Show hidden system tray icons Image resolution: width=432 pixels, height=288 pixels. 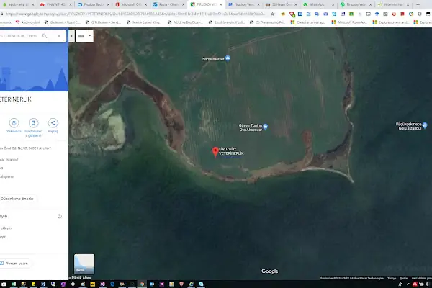click(x=408, y=284)
